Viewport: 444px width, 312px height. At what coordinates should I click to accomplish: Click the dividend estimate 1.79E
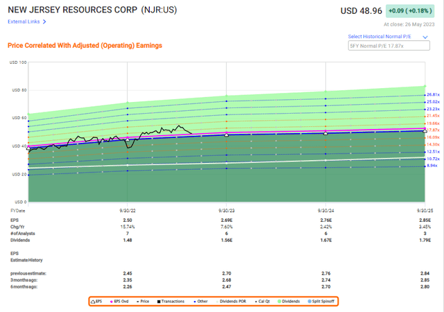tap(425, 240)
